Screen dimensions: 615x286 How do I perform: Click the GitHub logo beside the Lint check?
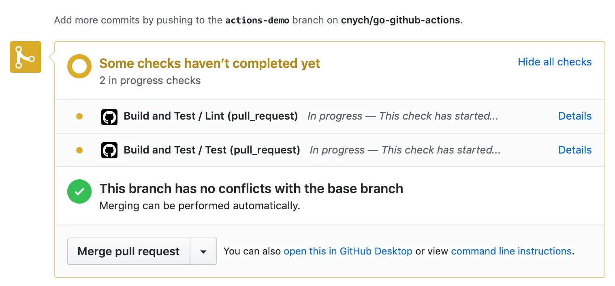pyautogui.click(x=109, y=117)
